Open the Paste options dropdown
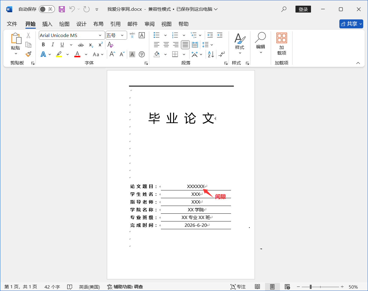 coord(16,54)
